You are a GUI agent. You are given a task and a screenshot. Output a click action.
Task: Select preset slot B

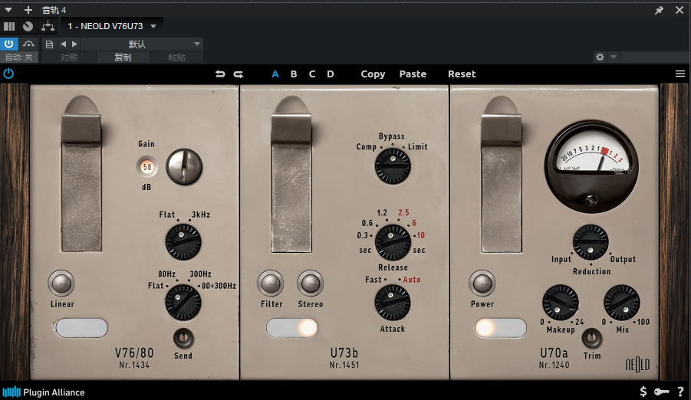click(x=294, y=74)
